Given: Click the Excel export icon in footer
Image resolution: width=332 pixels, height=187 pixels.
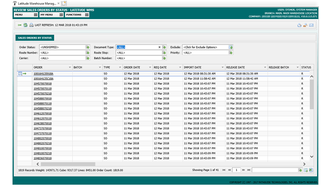Looking at the screenshot, I should 311,170.
